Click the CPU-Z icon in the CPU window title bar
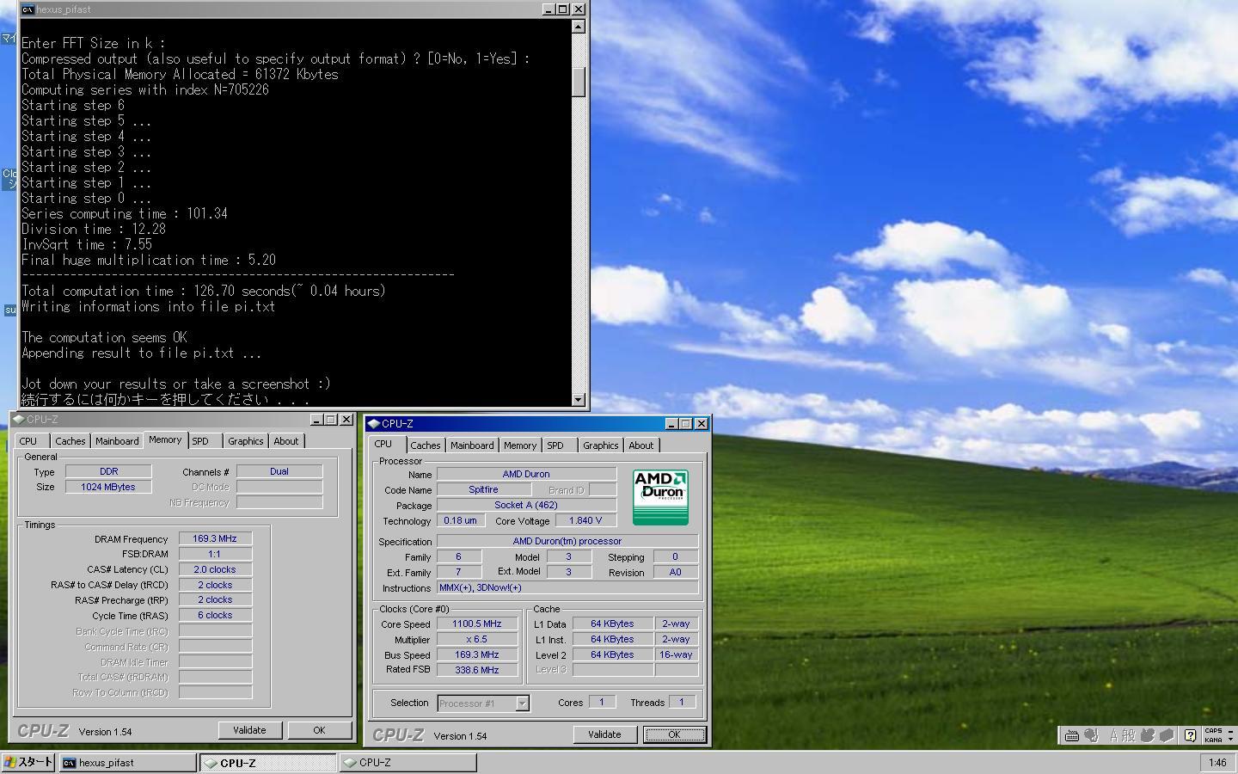The width and height of the screenshot is (1238, 774). pos(374,424)
